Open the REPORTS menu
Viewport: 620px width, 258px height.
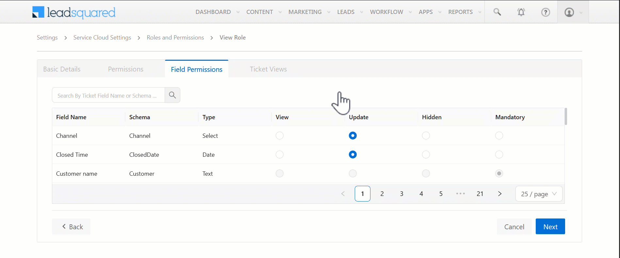tap(460, 12)
